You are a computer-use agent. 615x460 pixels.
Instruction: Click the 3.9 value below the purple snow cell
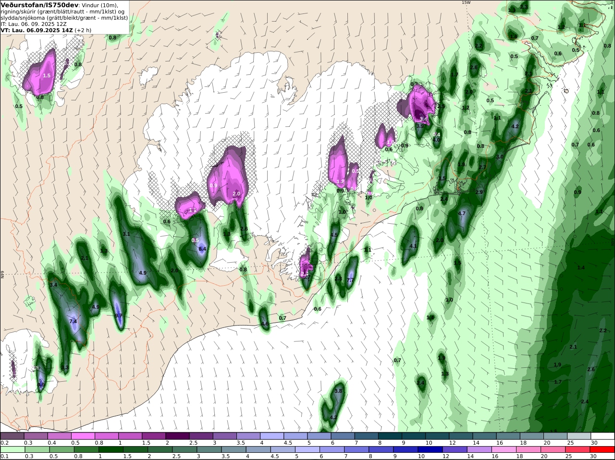419,126
